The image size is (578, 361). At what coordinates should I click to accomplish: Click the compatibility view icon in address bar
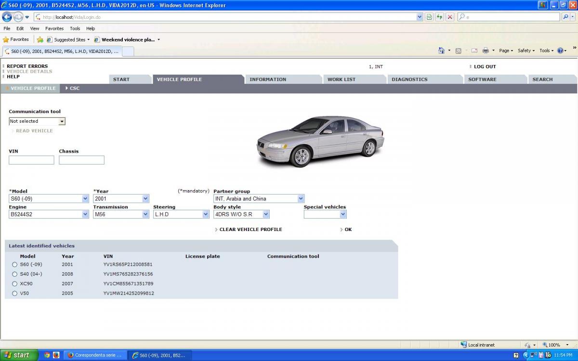click(x=429, y=17)
